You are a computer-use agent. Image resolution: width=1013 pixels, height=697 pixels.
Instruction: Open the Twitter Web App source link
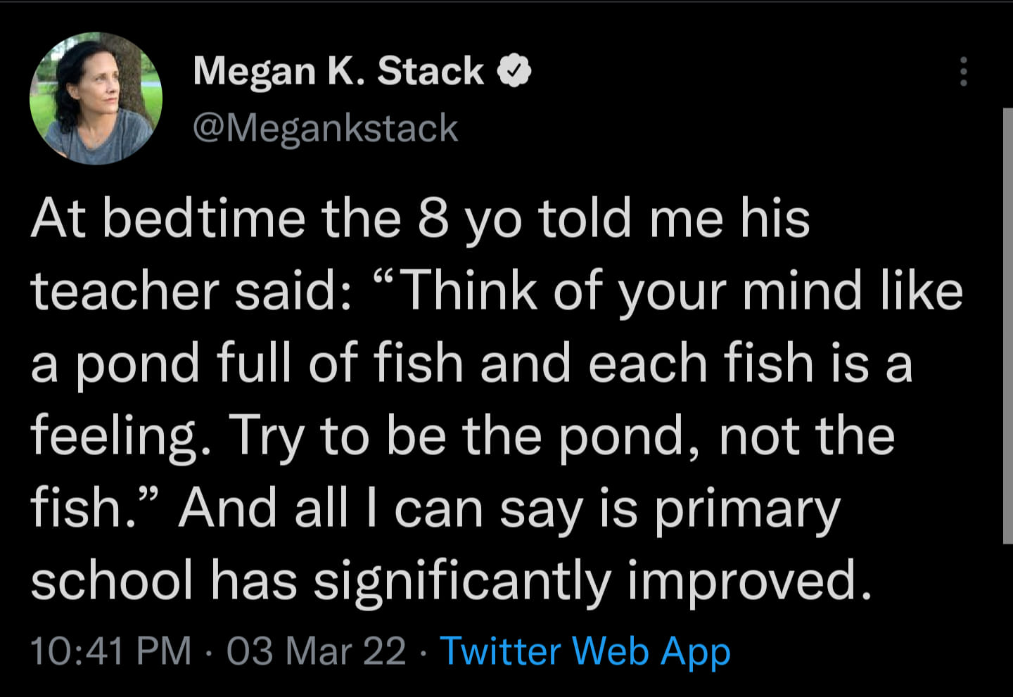[x=585, y=651]
